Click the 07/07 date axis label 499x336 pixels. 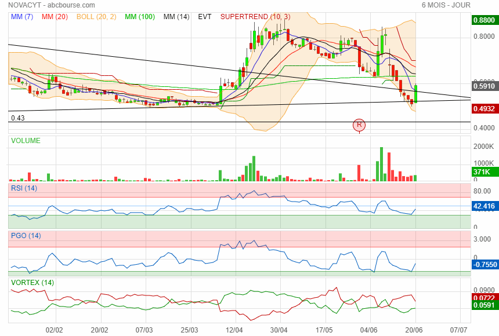click(458, 330)
